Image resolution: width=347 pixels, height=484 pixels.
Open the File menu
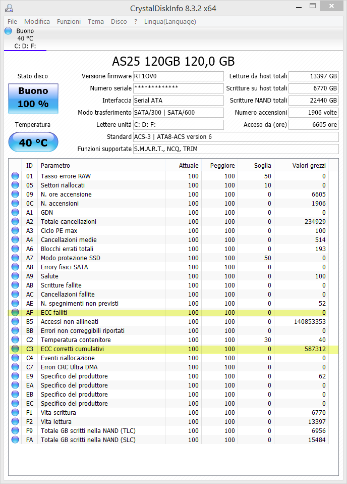(x=12, y=21)
